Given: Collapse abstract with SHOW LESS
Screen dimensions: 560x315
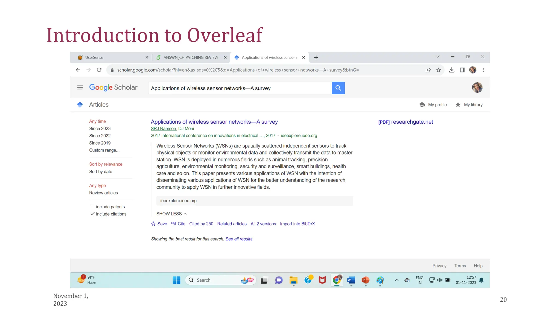Looking at the screenshot, I should (171, 214).
